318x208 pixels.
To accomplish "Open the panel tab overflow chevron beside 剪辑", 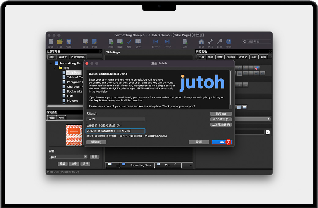I will click(270, 57).
